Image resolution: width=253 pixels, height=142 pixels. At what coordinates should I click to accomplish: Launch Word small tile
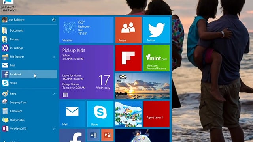93,135
